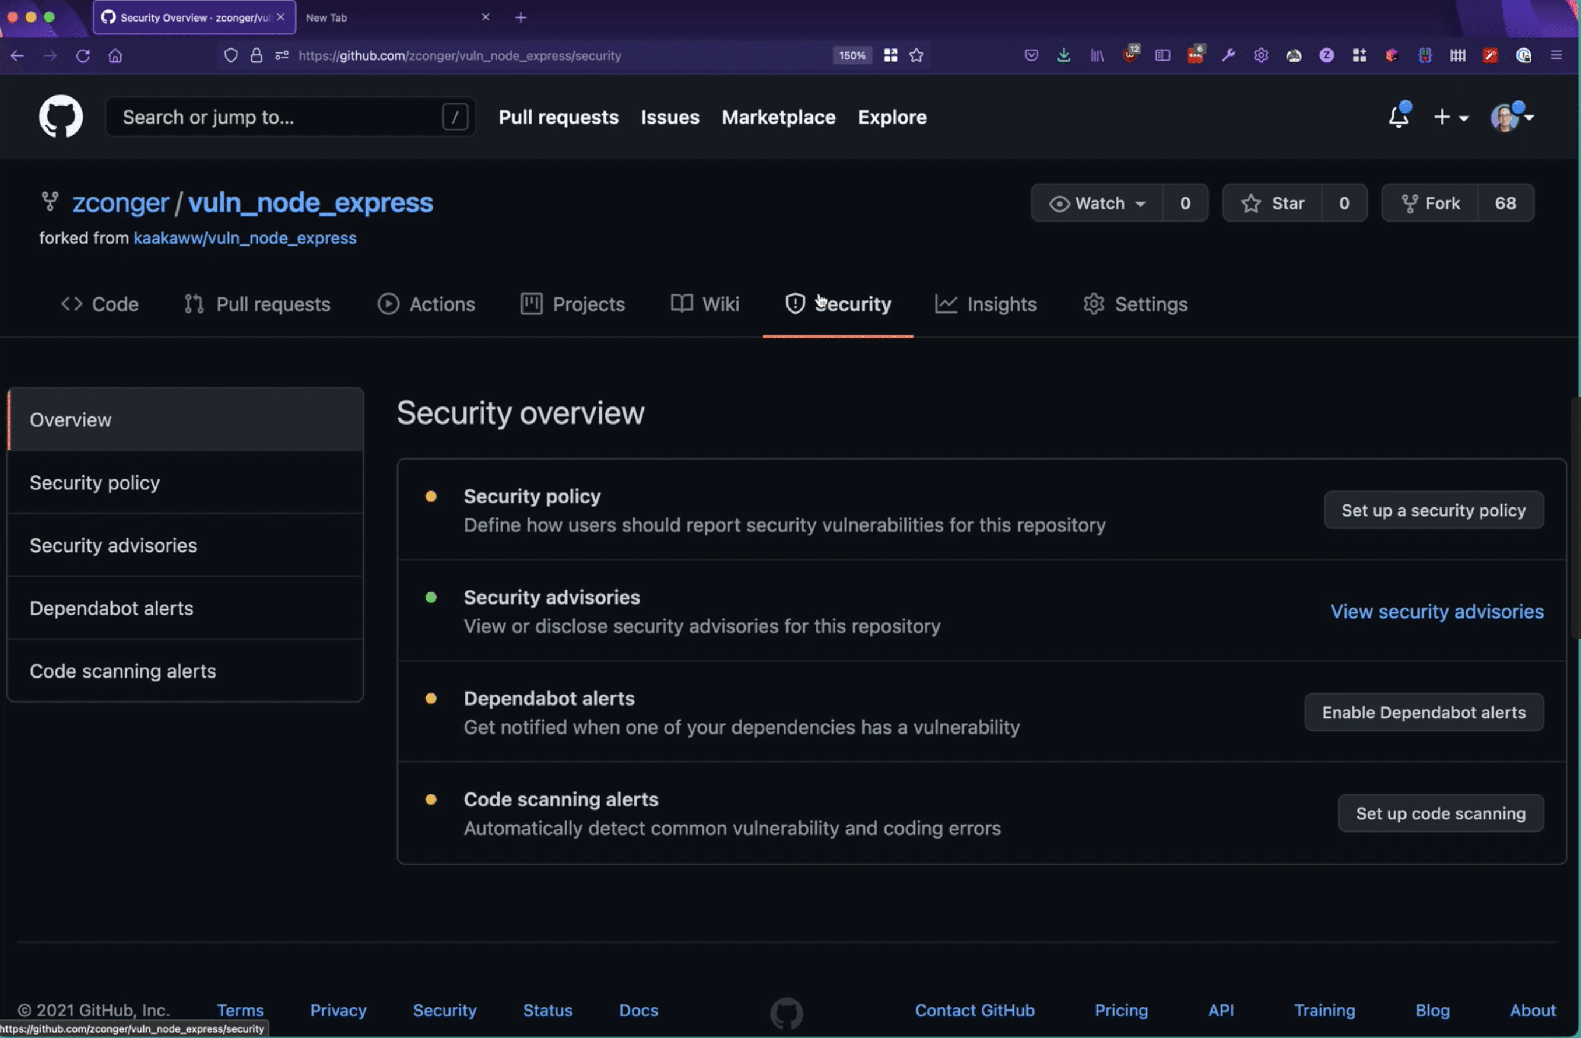Click the address bar URL
Screen dimensions: 1581x1038
460,56
